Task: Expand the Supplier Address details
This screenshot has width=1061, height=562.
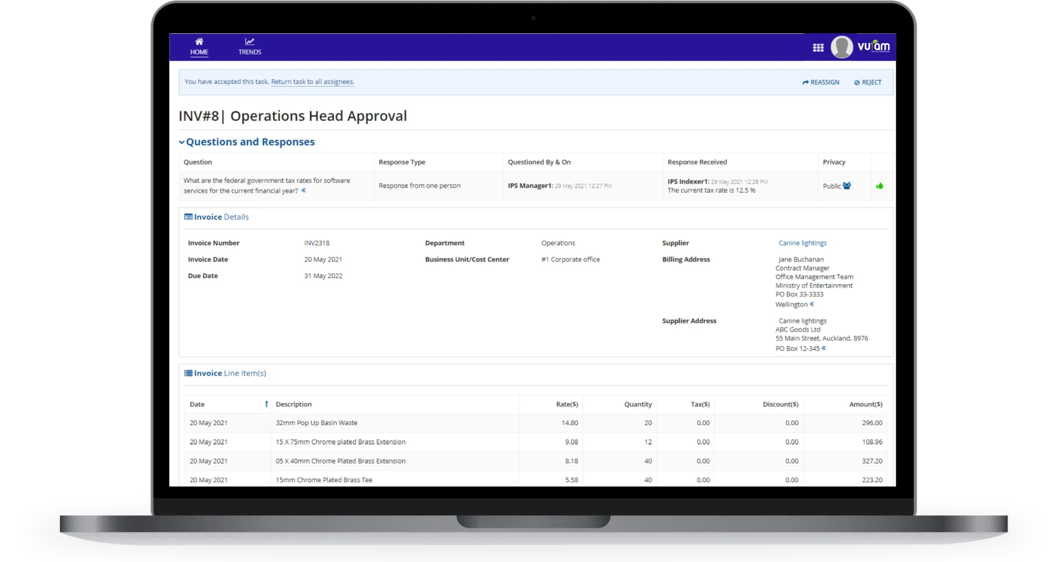Action: 824,348
